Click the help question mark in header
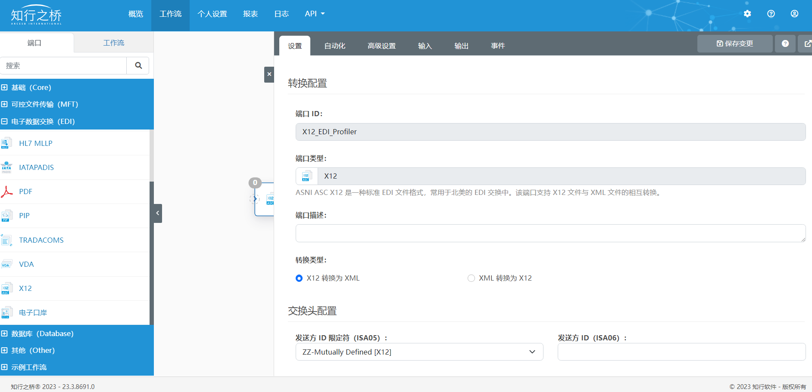Screen dimensions: 812x392 tap(771, 14)
